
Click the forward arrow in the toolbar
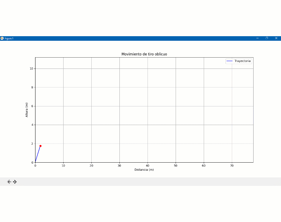tap(15, 182)
